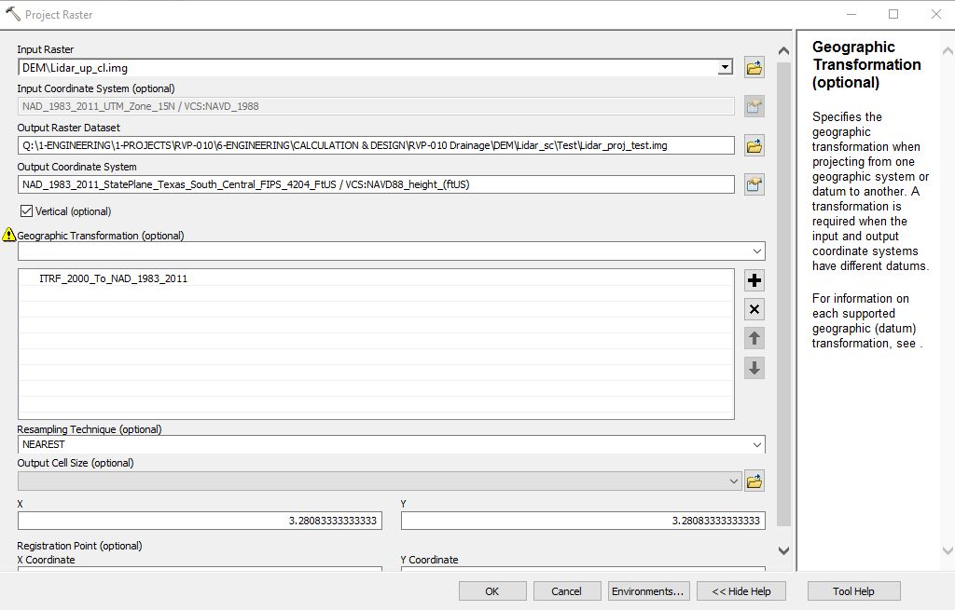Browse for the Input Raster folder icon

click(754, 67)
